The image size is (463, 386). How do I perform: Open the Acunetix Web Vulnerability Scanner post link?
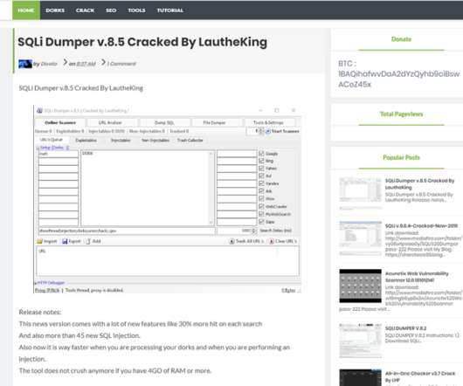point(417,277)
